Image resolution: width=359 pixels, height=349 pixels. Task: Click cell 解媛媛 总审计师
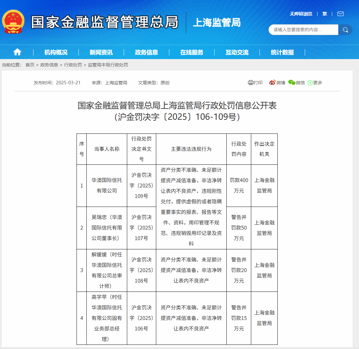(107, 270)
